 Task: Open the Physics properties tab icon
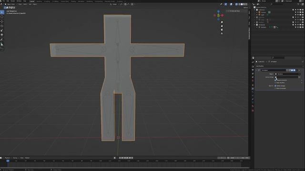coord(253,95)
